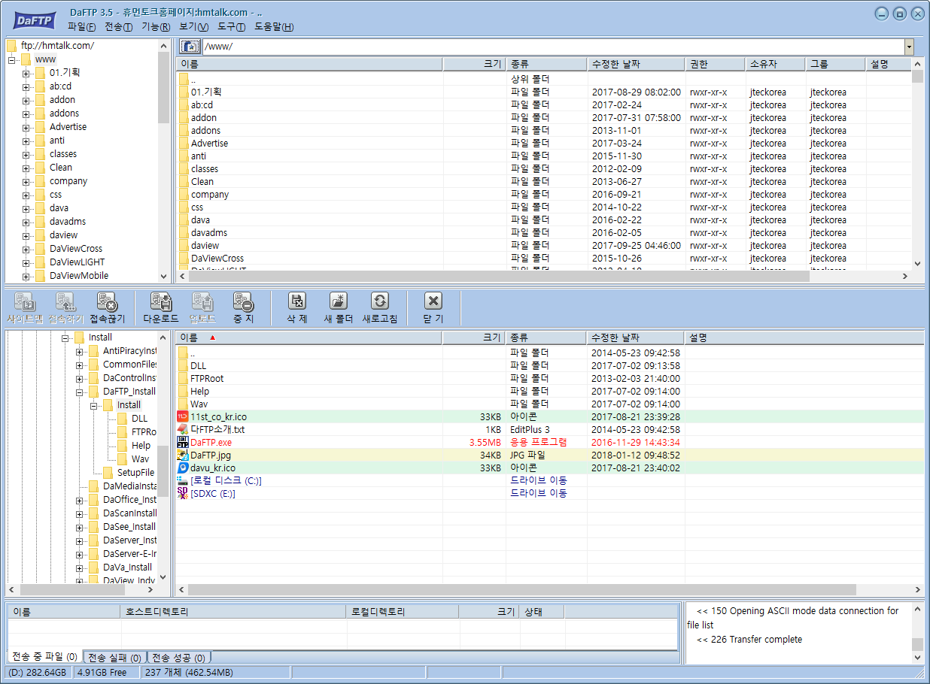Click the 11st_co_kr.ico file icon
This screenshot has width=930, height=684.
[183, 416]
